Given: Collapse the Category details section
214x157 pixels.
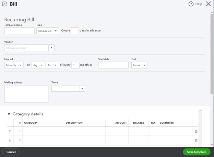Looking at the screenshot, I should (x=9, y=114).
